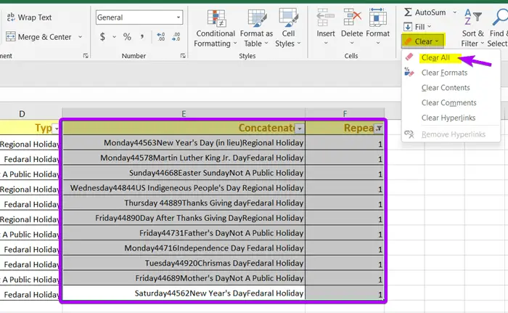Click Increase Decimal icon

(x=160, y=36)
